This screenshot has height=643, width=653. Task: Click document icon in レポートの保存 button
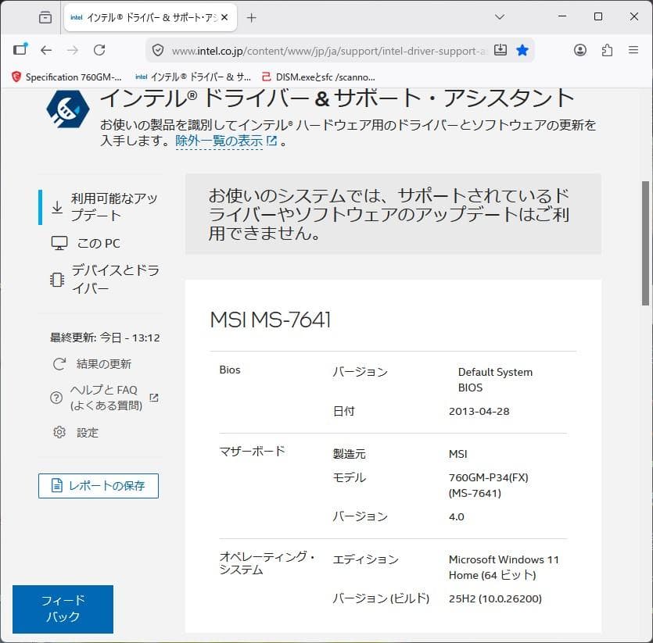[x=56, y=485]
